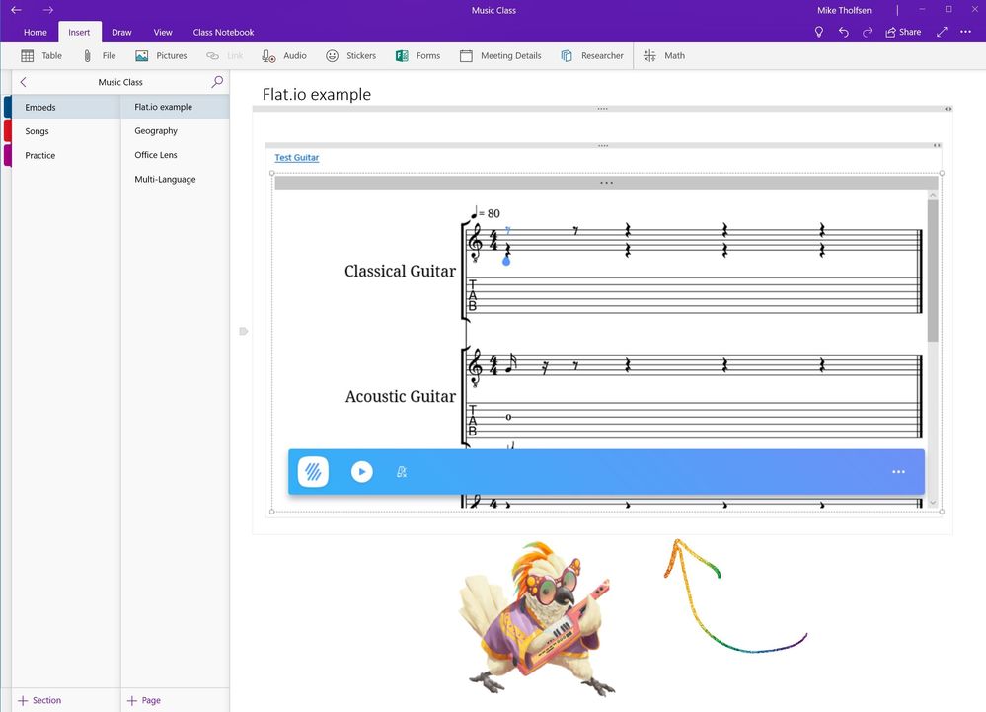Select the Flat.io example page
Screen dimensions: 986x712
(176, 107)
